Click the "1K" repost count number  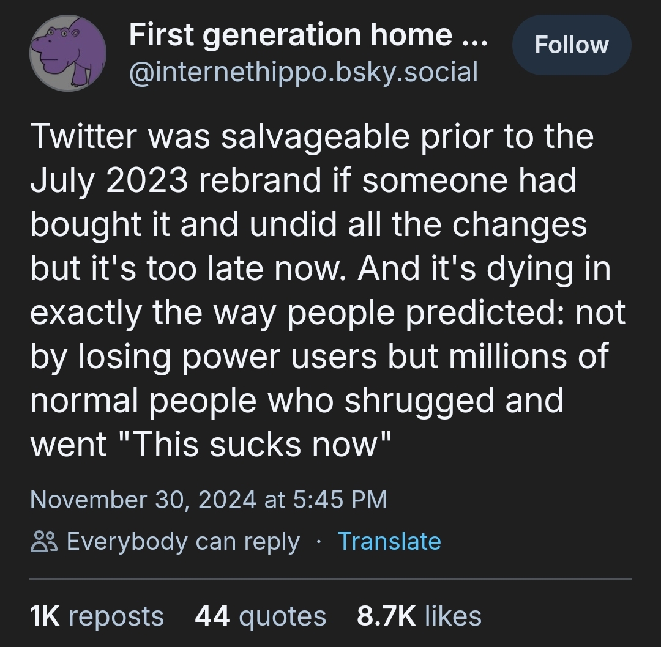click(45, 616)
